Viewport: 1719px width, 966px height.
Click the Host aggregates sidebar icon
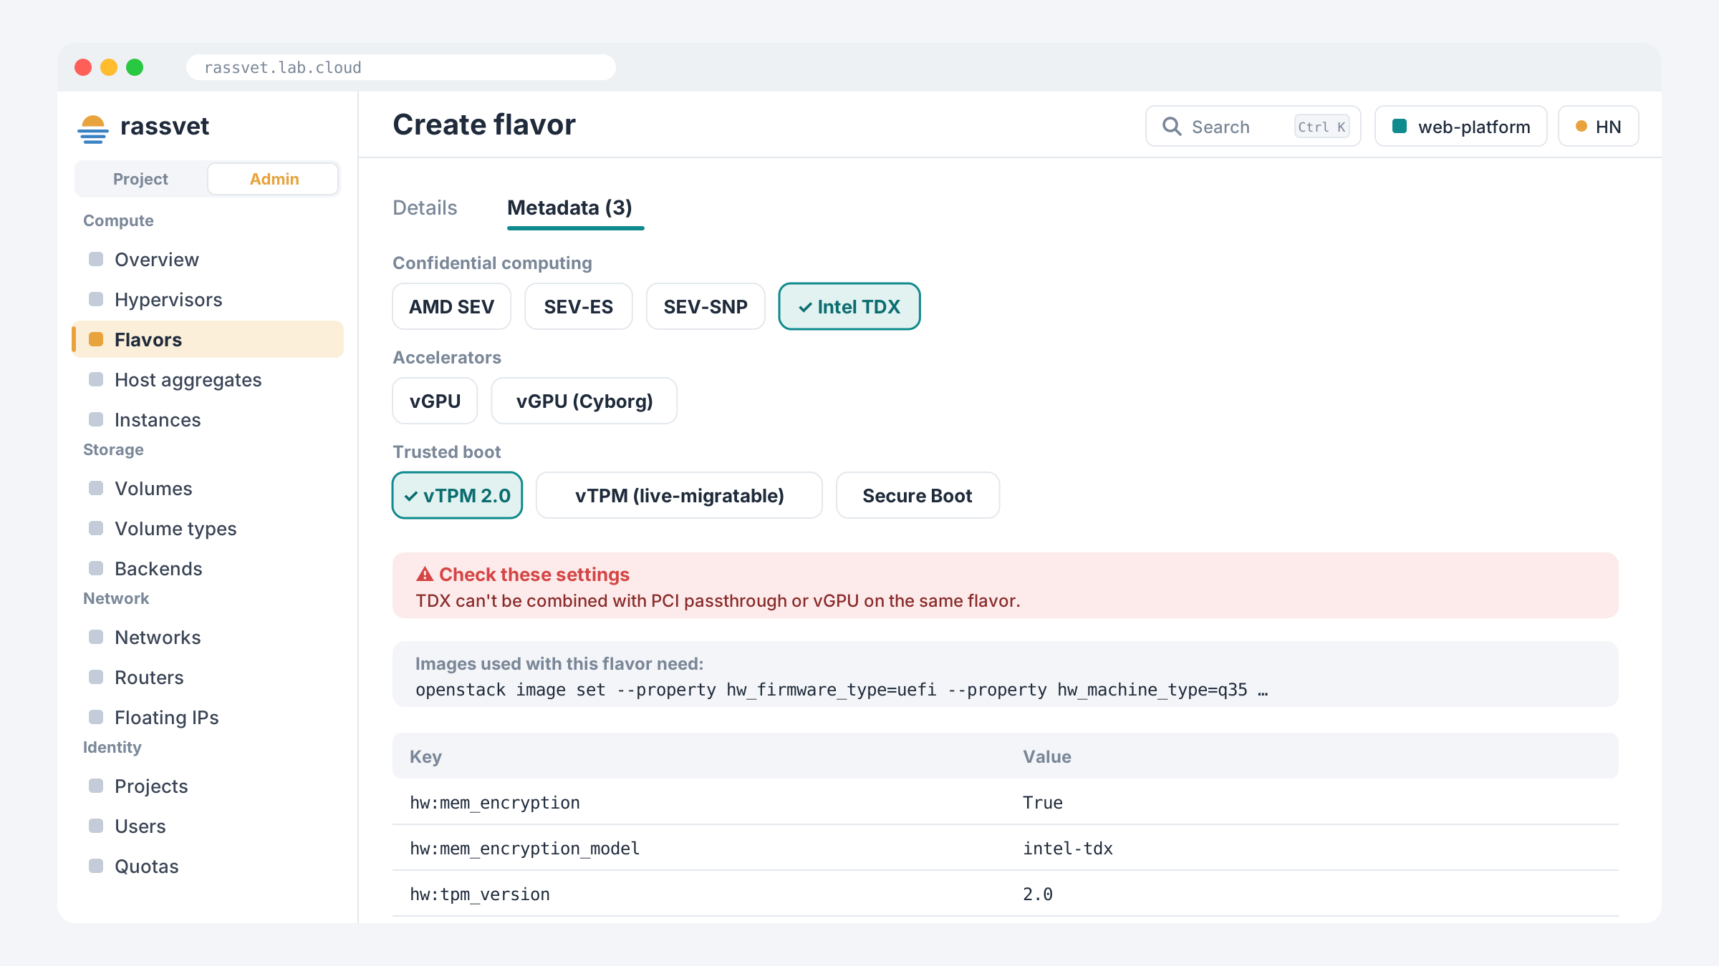click(96, 379)
